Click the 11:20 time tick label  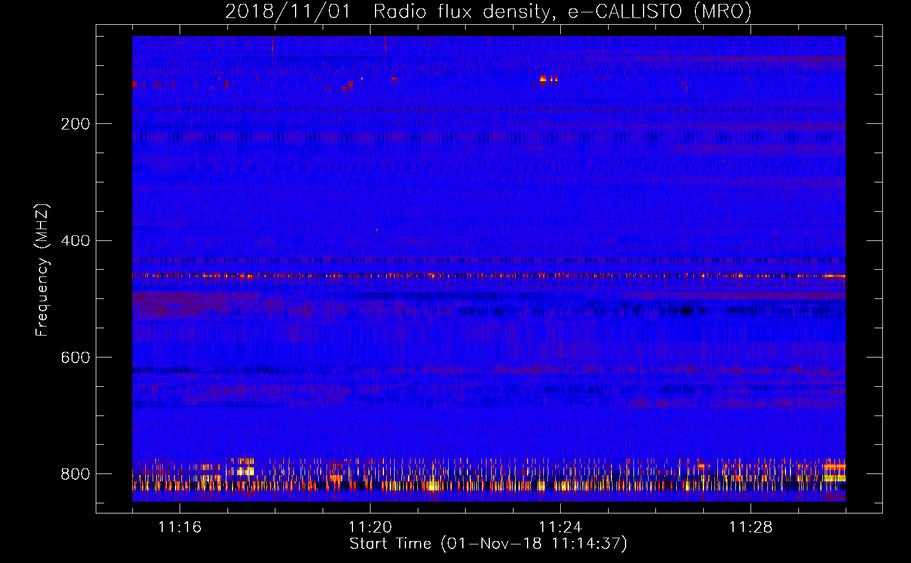[x=370, y=528]
